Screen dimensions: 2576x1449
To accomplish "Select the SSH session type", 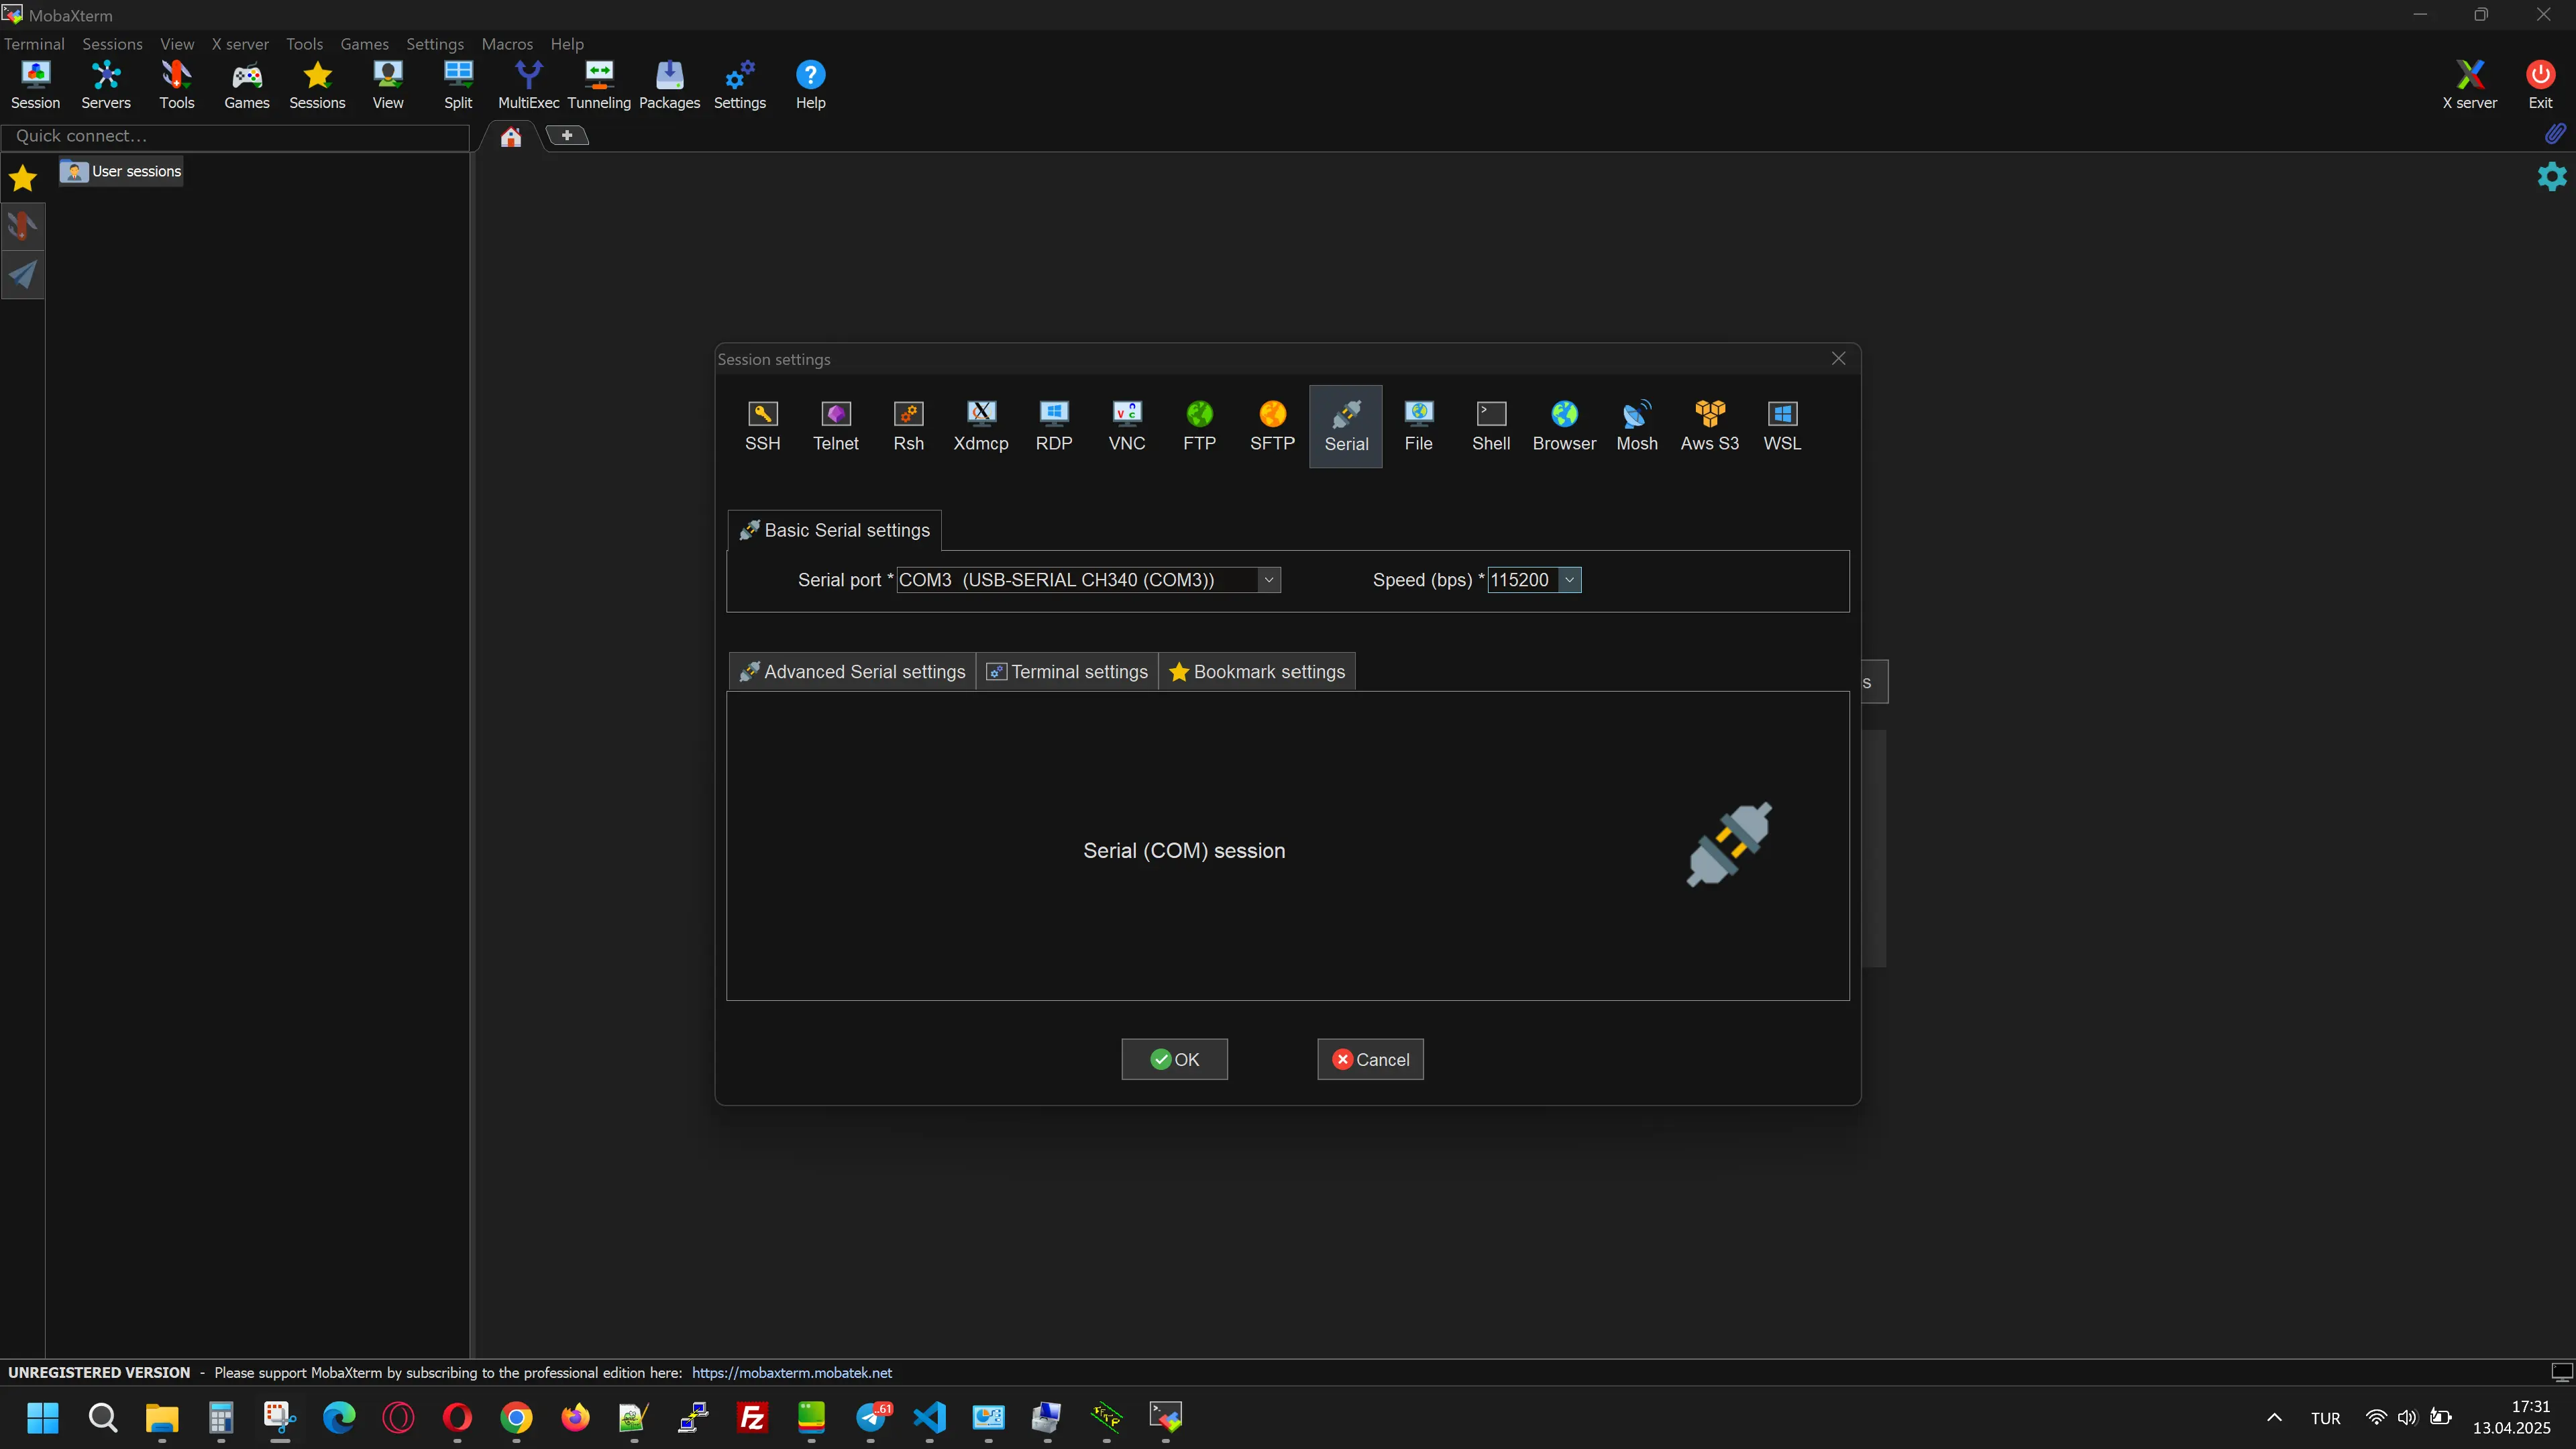I will tap(762, 427).
